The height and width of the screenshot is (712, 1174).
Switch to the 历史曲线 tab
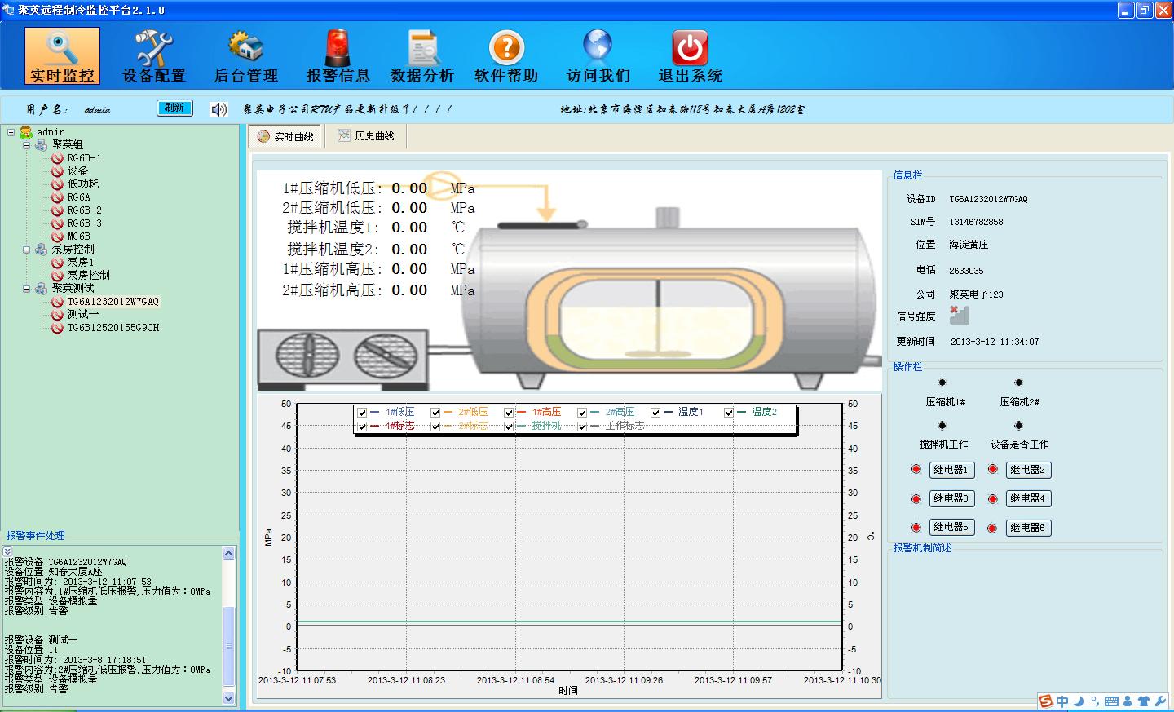(x=366, y=136)
